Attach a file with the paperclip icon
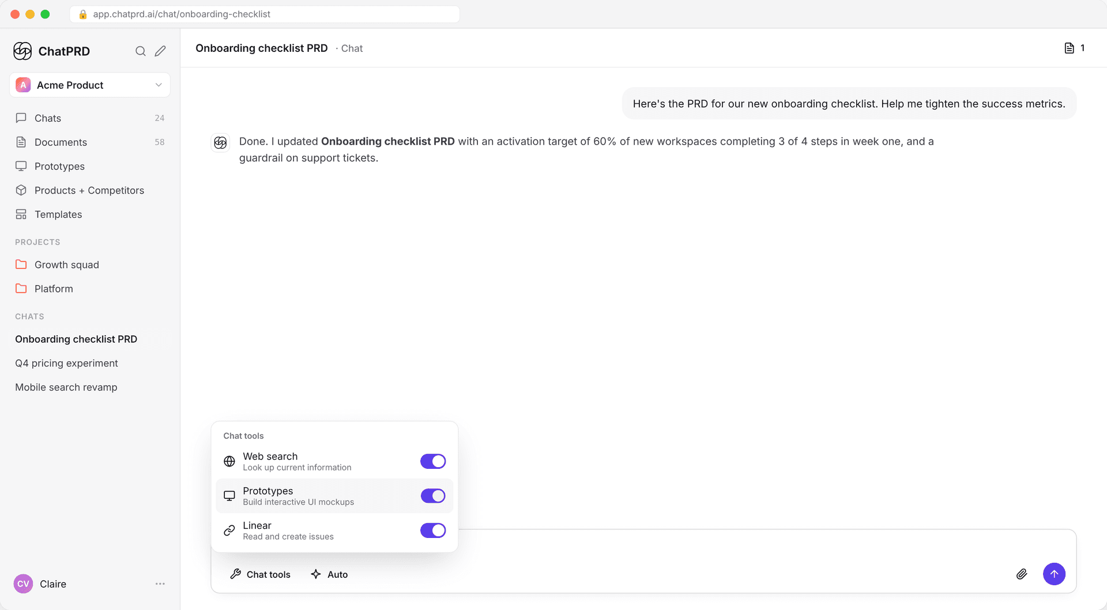The height and width of the screenshot is (610, 1107). (x=1022, y=574)
